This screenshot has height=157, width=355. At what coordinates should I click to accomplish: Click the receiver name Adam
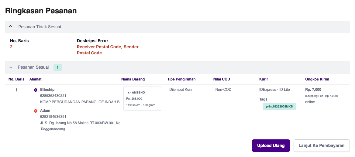(x=45, y=111)
